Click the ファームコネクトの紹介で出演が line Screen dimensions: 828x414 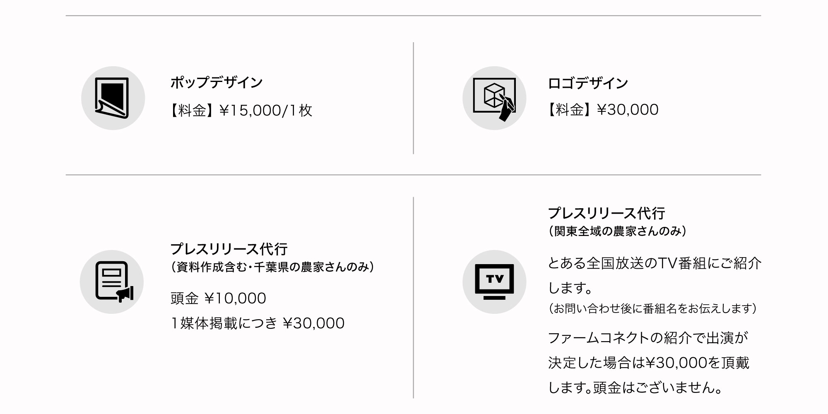[x=648, y=338]
